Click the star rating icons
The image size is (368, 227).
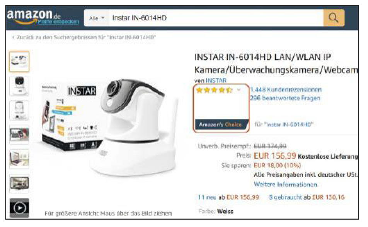214,90
